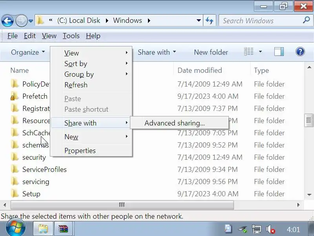The image size is (314, 236).
Task: Click the Setup folder name
Action: click(31, 194)
